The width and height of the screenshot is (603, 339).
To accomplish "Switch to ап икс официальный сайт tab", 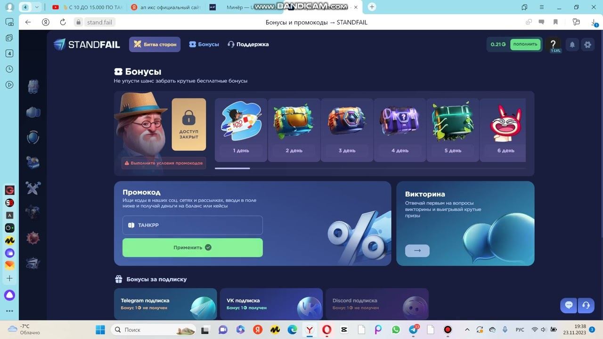I will [165, 7].
